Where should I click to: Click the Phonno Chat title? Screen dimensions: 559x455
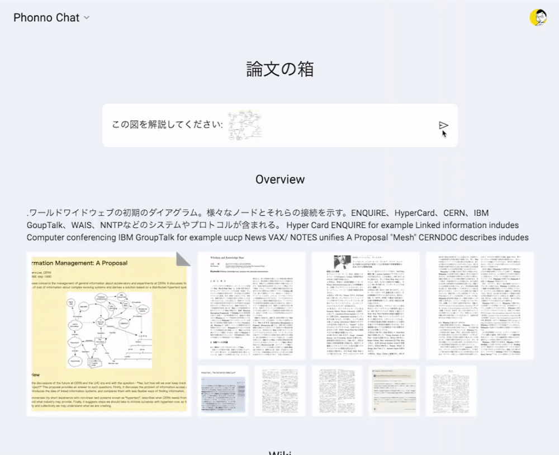pyautogui.click(x=46, y=17)
